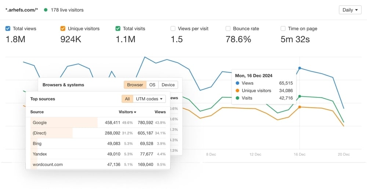The height and width of the screenshot is (189, 367).
Task: Open the Daily interval dropdown
Action: pos(350,10)
